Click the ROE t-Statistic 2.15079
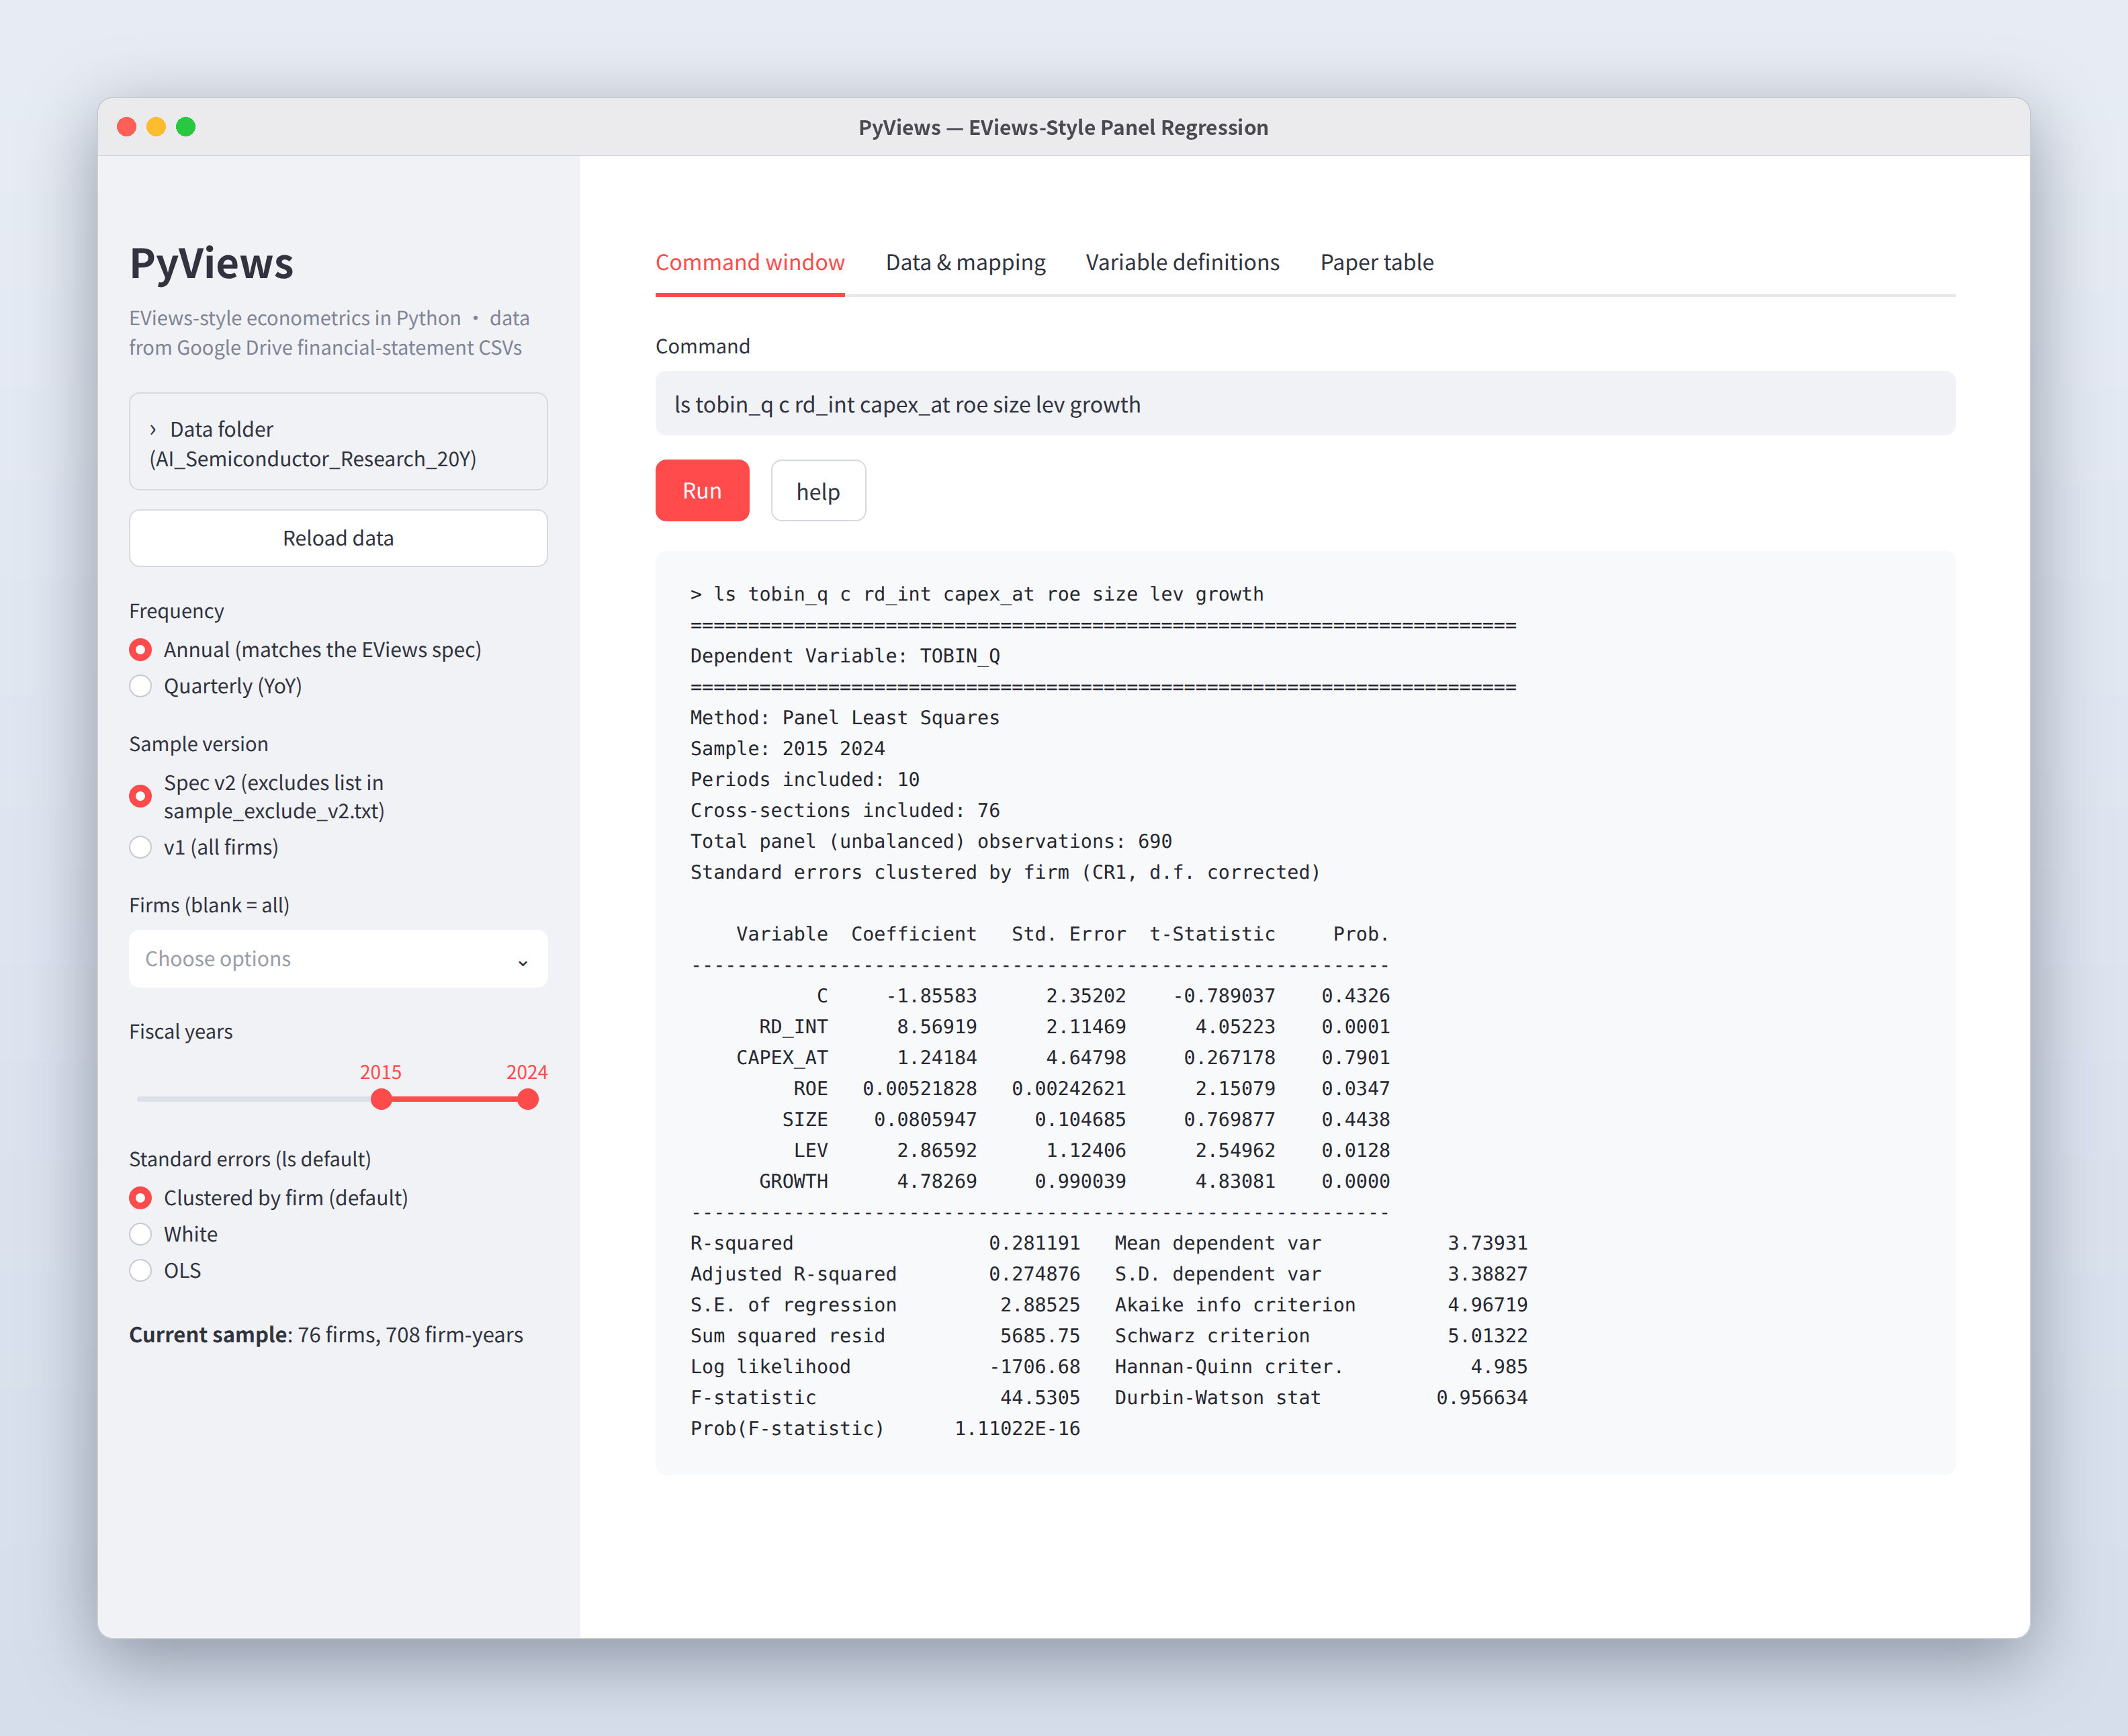Screen dimensions: 2128x1736 [1235, 1089]
